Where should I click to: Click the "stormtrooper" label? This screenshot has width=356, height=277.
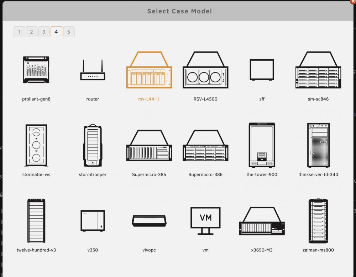point(93,174)
